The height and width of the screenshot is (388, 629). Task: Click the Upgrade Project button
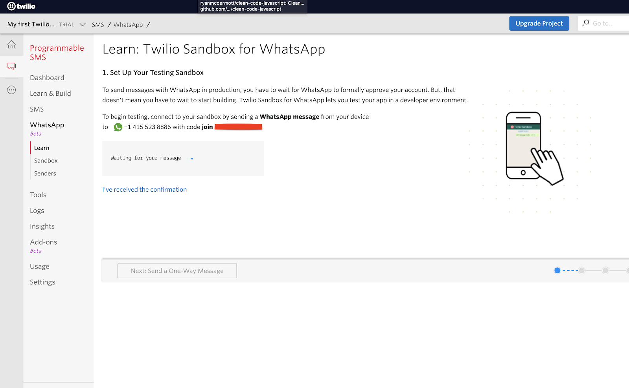pos(539,24)
